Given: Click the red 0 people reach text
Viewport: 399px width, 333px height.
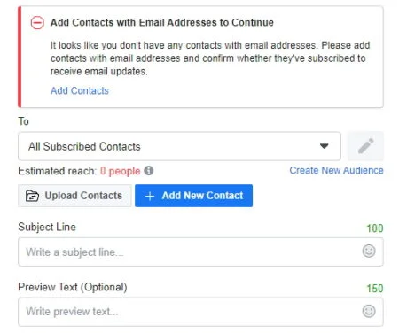Looking at the screenshot, I should coord(120,171).
